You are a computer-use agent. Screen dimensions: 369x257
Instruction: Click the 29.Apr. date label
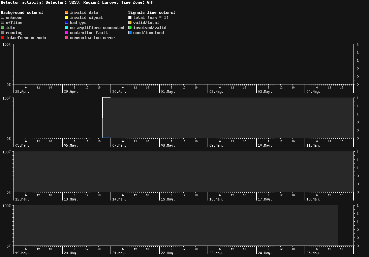tap(71, 91)
